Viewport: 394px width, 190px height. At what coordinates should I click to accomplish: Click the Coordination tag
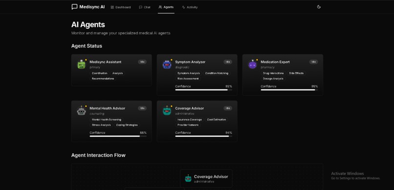(100, 73)
